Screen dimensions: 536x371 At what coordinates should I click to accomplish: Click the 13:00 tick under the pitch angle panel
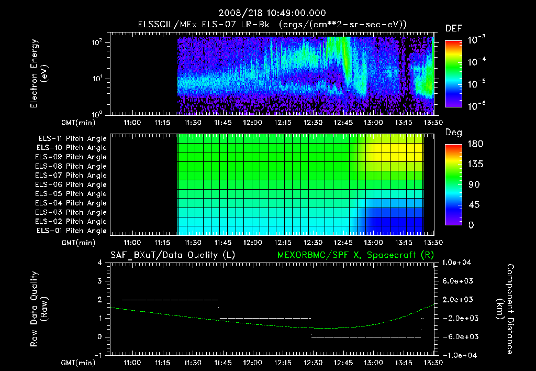pos(373,243)
